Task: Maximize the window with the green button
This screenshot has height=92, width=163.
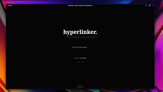Action: coord(12,6)
